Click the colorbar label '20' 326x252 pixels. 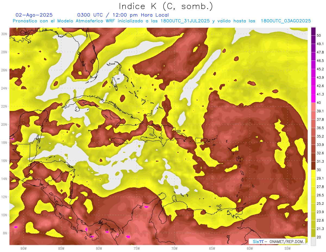click(319, 237)
